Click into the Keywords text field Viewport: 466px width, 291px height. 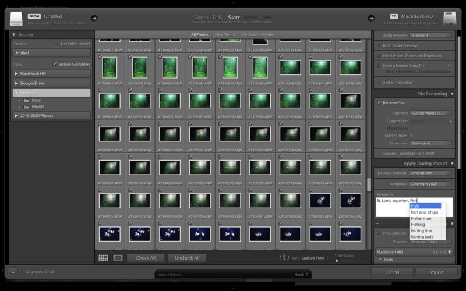(414, 207)
